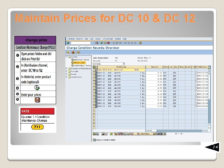
Task: Click the Find binoculars toolbar icon
Action: [117, 43]
